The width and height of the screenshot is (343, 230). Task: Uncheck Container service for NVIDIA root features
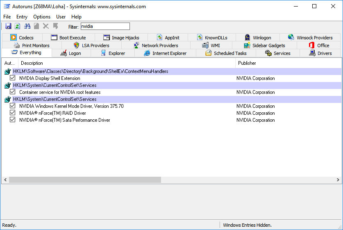[x=12, y=92]
